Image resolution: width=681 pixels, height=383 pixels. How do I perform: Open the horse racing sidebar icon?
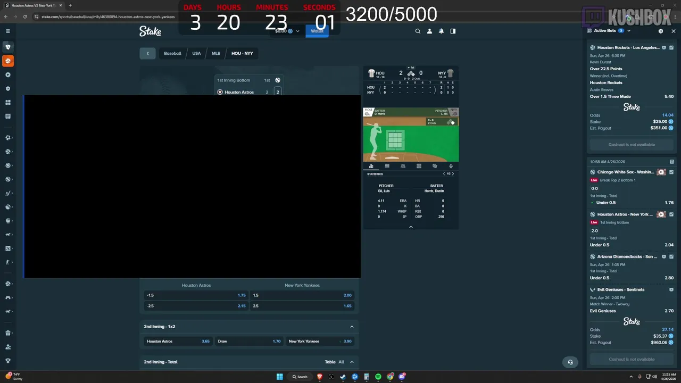pos(8,235)
